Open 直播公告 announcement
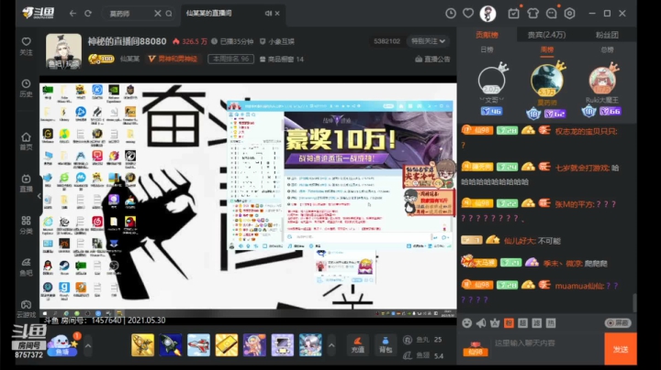 click(432, 60)
